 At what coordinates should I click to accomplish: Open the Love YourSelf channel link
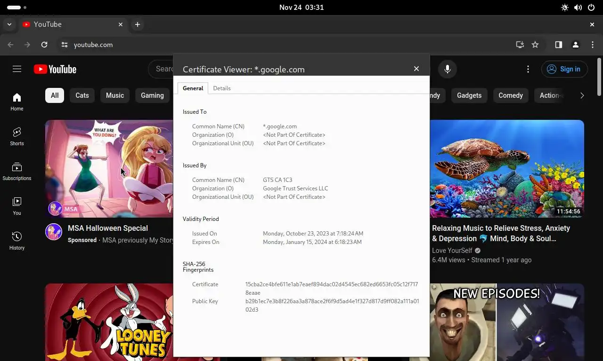(x=452, y=251)
